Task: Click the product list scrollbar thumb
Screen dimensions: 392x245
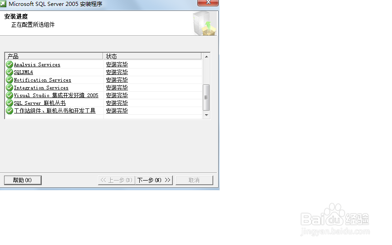Action: pyautogui.click(x=206, y=98)
